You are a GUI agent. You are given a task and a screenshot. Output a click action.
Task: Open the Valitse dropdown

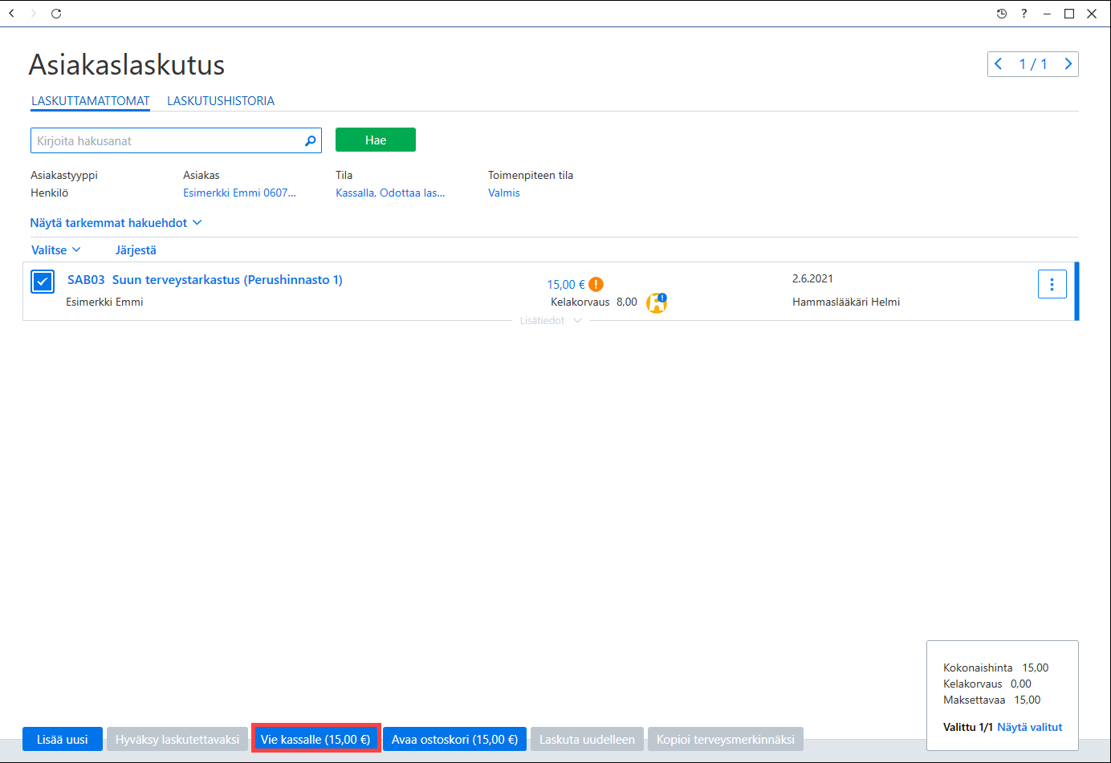[56, 250]
